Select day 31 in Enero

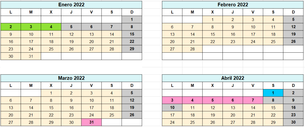click(x=31, y=56)
